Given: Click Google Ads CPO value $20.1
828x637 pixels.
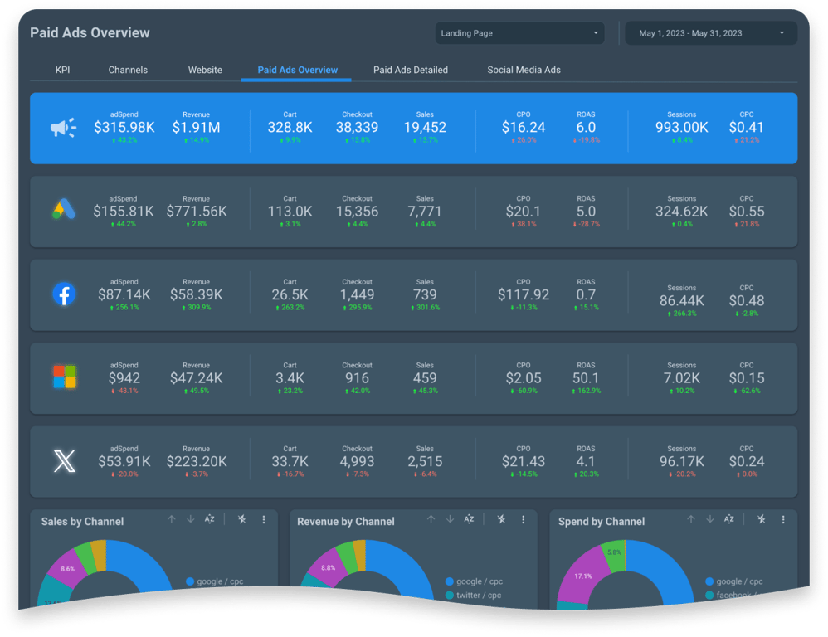Looking at the screenshot, I should click(523, 212).
